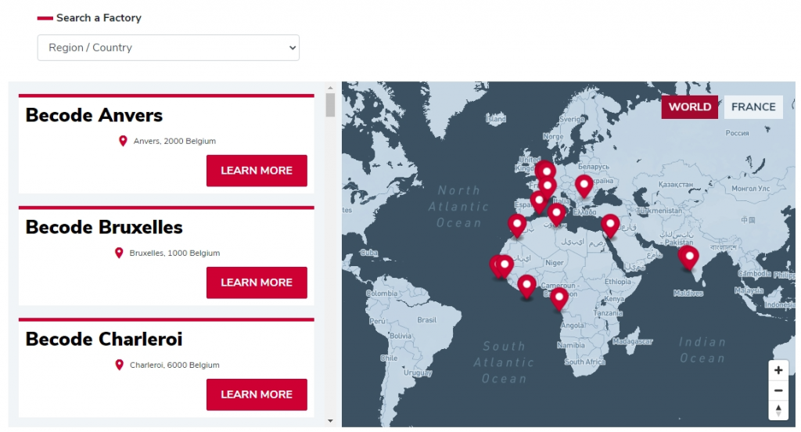Click the location pin icon for Charleroi
The width and height of the screenshot is (801, 432).
point(119,365)
